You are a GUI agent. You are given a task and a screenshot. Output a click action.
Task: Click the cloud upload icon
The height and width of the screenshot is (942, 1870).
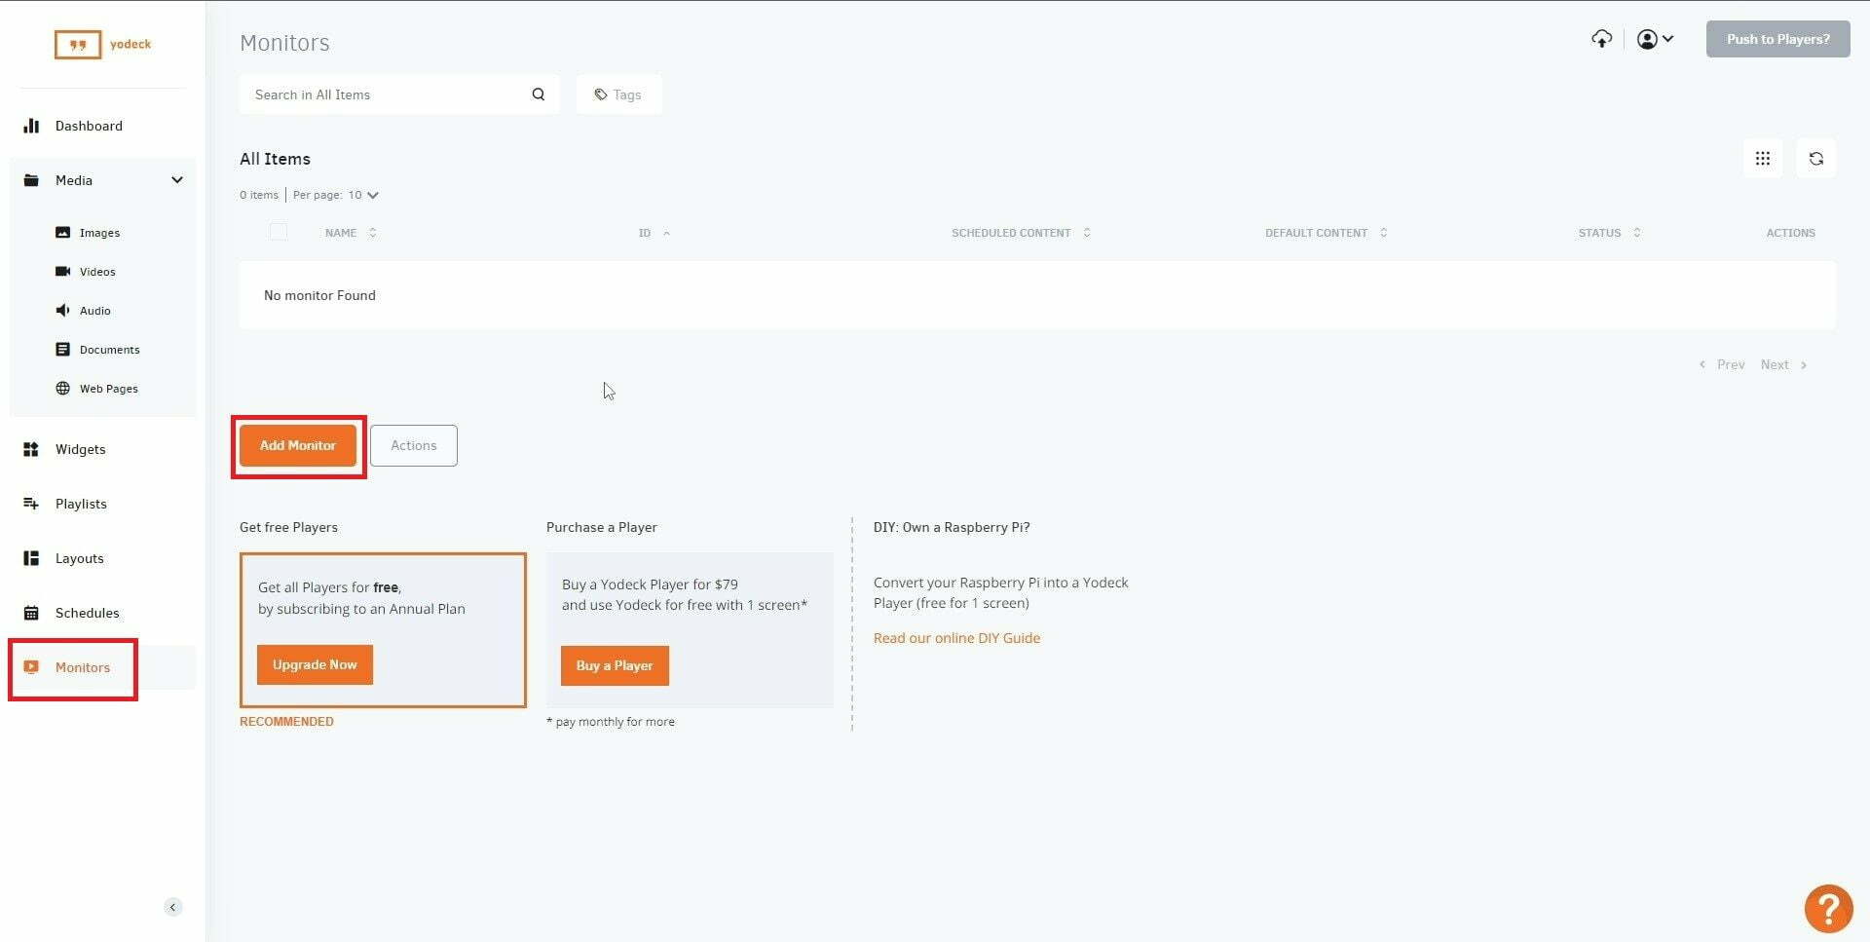pos(1602,39)
